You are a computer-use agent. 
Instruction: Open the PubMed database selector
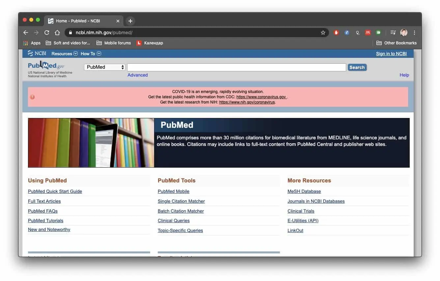tap(105, 67)
